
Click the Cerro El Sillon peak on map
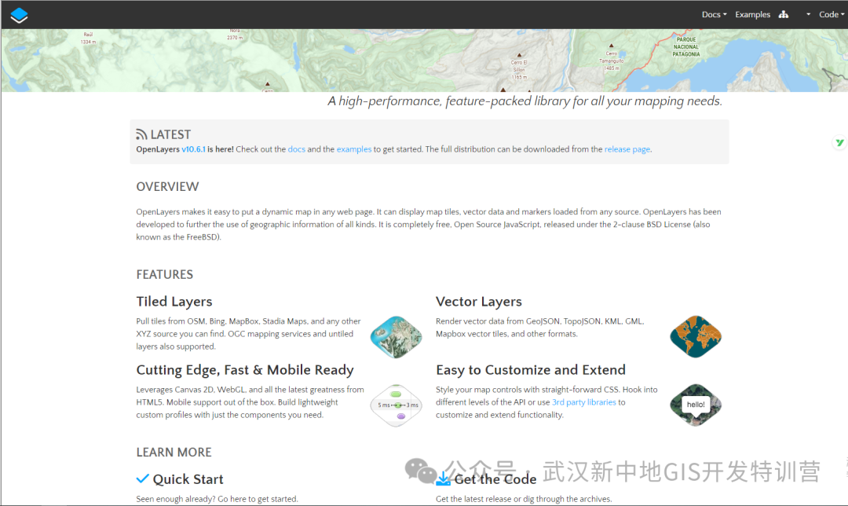point(519,66)
